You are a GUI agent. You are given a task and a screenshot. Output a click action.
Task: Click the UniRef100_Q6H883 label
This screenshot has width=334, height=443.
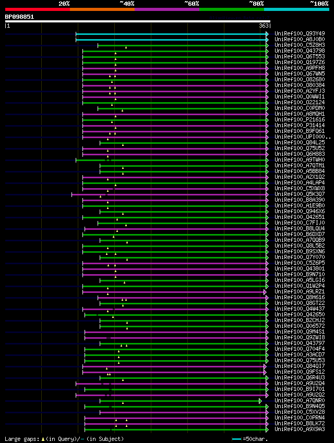point(300,154)
